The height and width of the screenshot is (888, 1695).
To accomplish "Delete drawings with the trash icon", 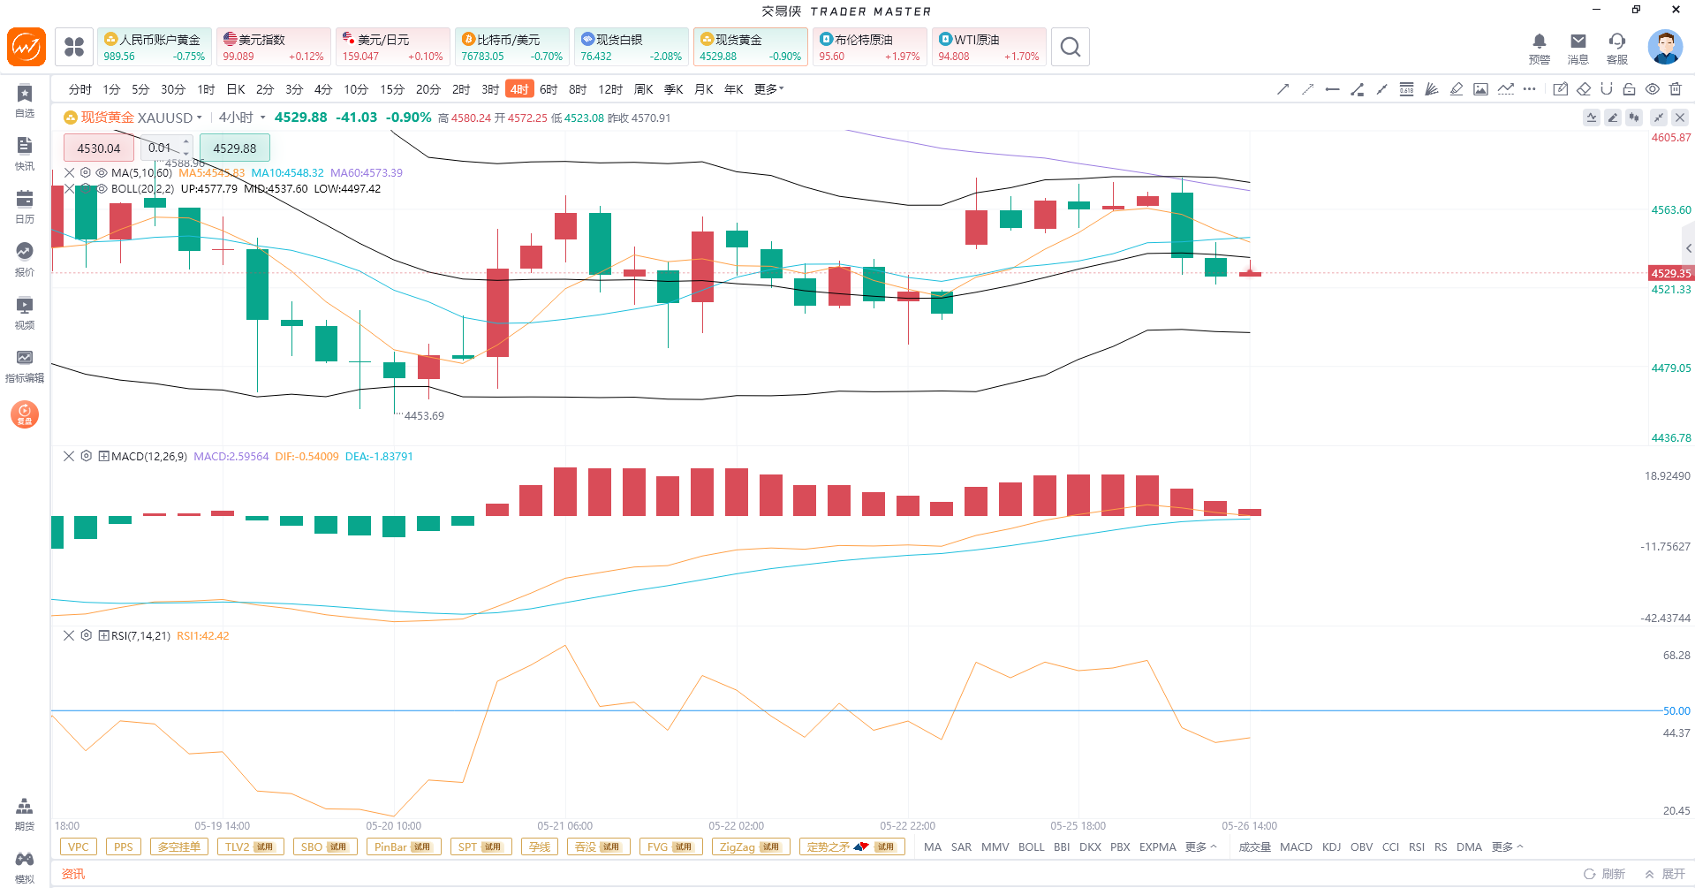I will click(x=1676, y=89).
